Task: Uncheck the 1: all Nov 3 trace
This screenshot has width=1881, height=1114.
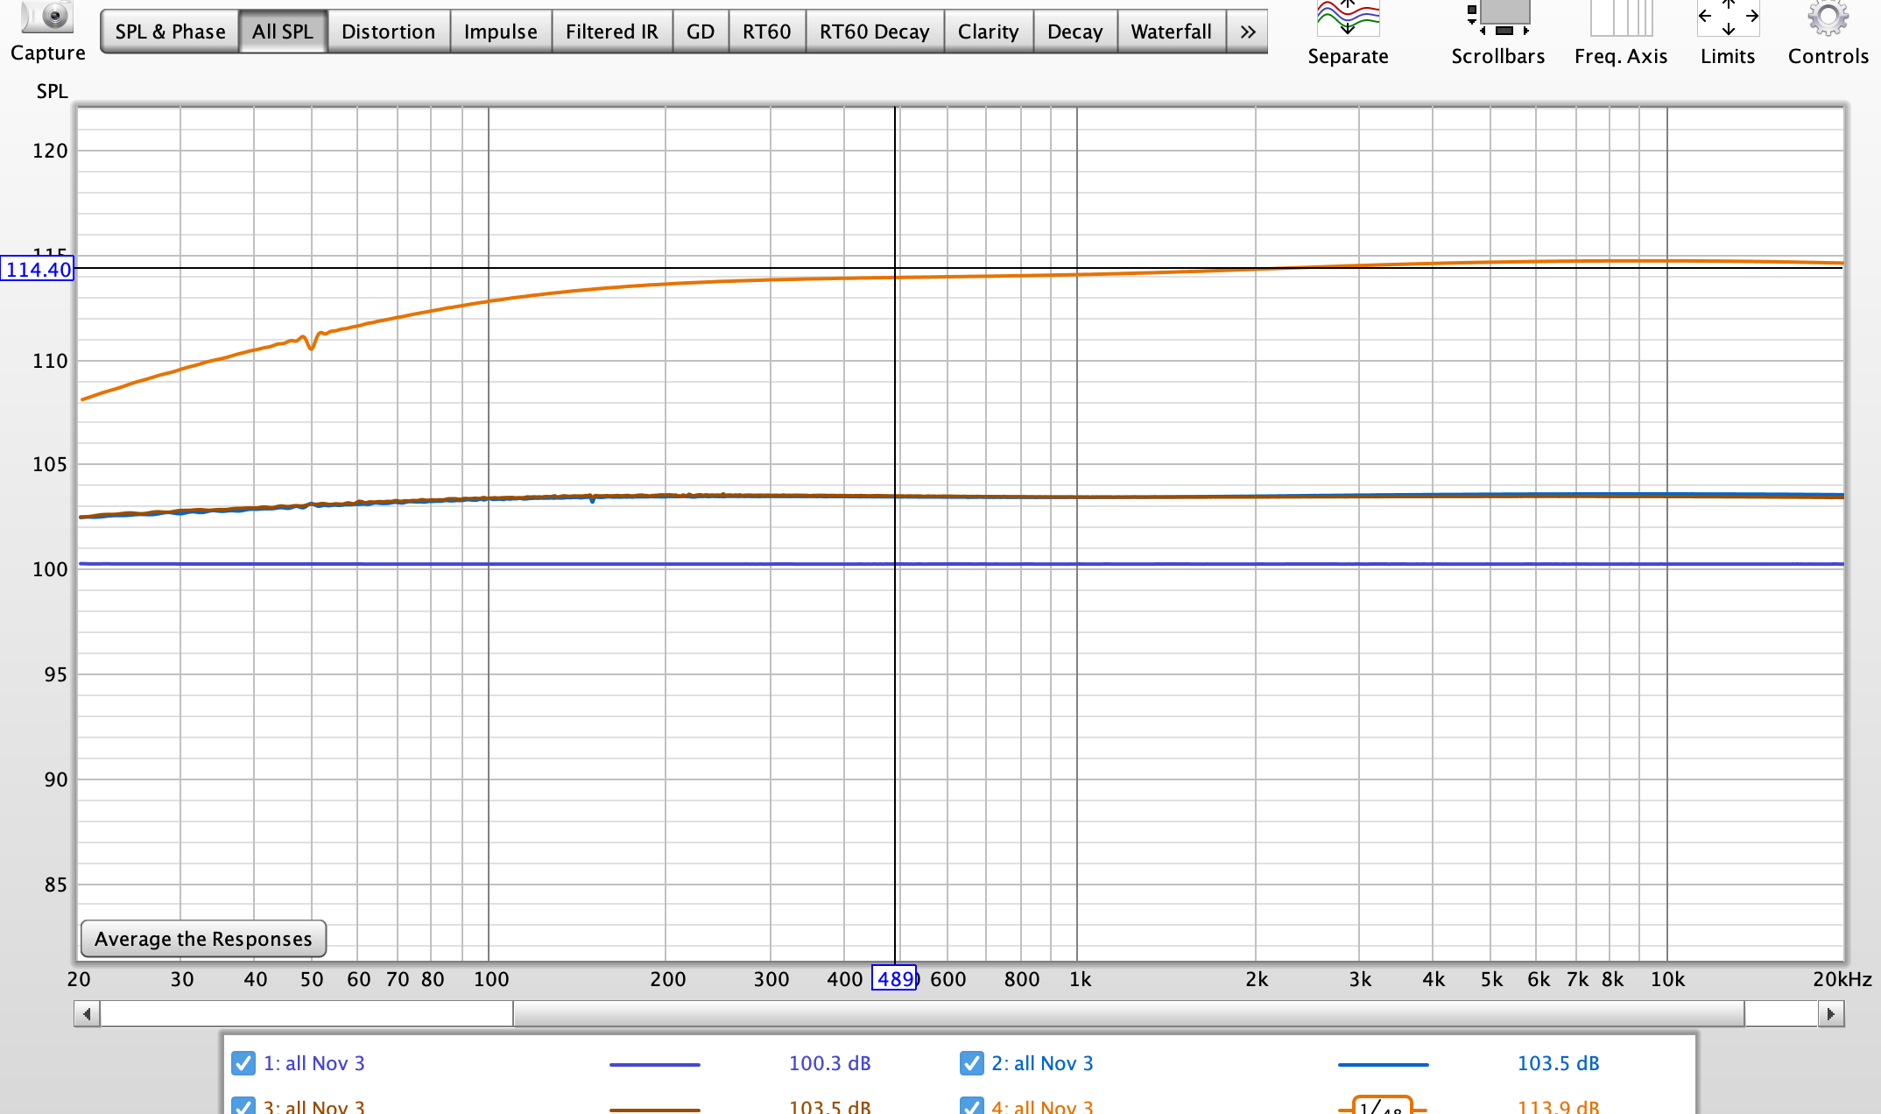Action: pos(243,1063)
